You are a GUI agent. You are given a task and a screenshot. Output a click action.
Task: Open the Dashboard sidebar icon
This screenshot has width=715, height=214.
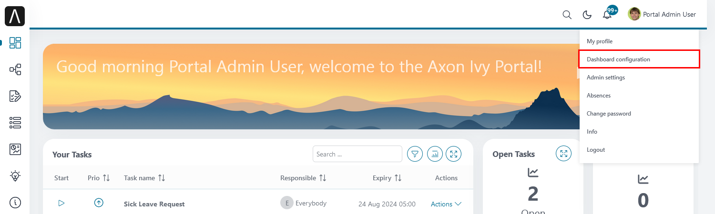coord(15,43)
